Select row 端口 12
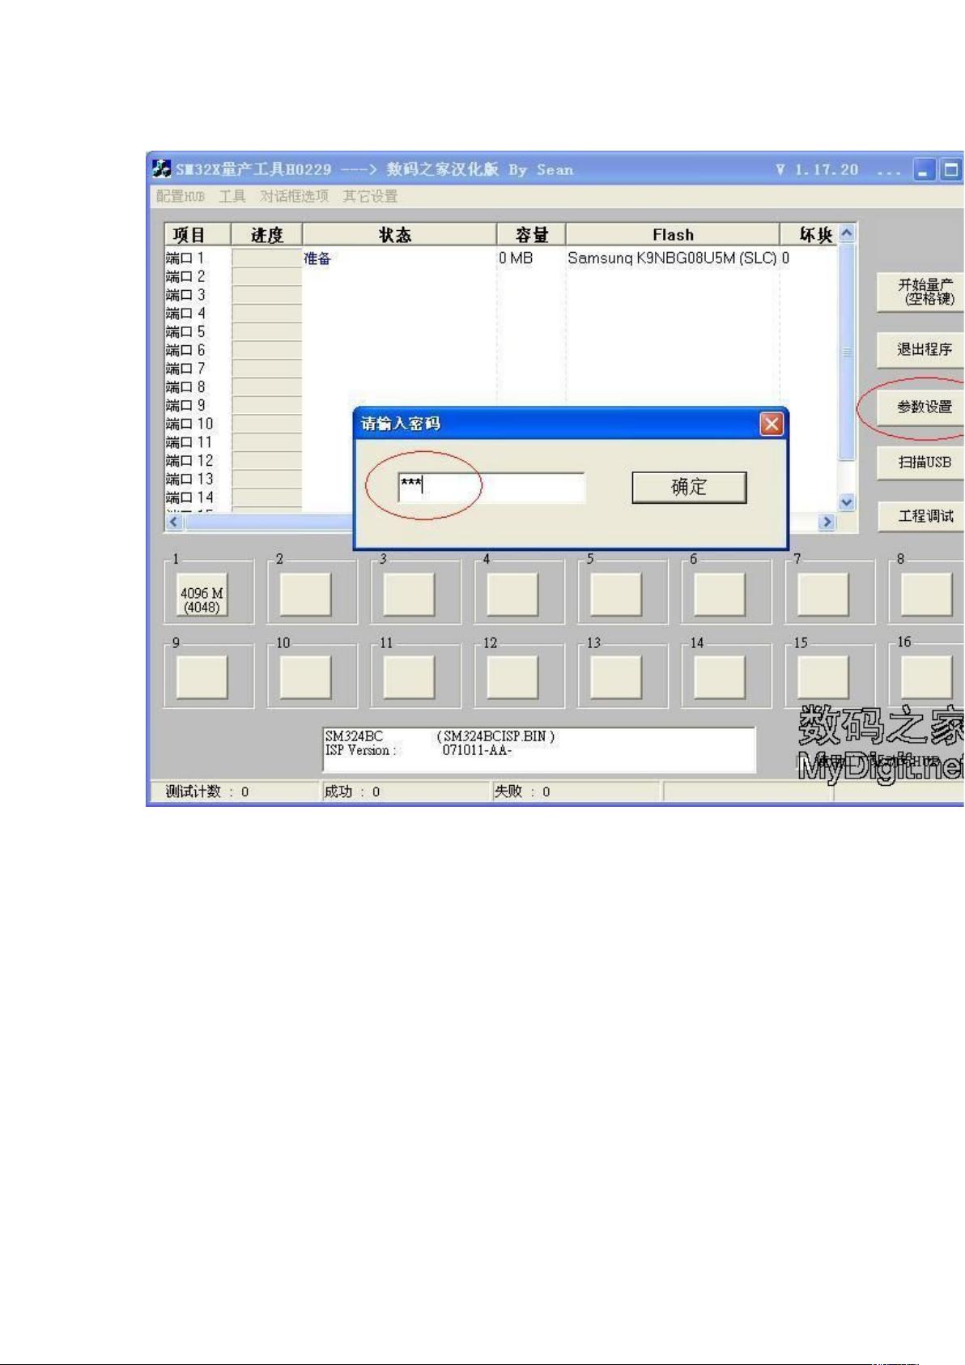This screenshot has height=1365, width=965. pos(189,461)
